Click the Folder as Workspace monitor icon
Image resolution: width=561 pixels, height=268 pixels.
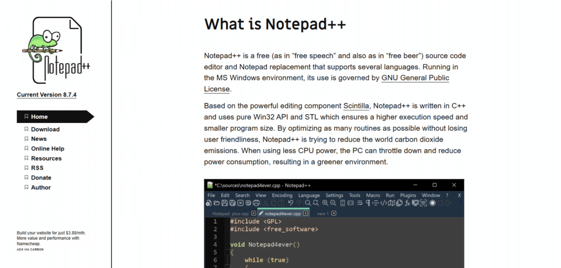click(x=415, y=203)
